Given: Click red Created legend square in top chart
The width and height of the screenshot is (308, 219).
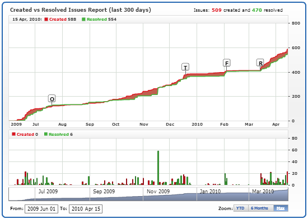Looking at the screenshot, I should (46, 20).
